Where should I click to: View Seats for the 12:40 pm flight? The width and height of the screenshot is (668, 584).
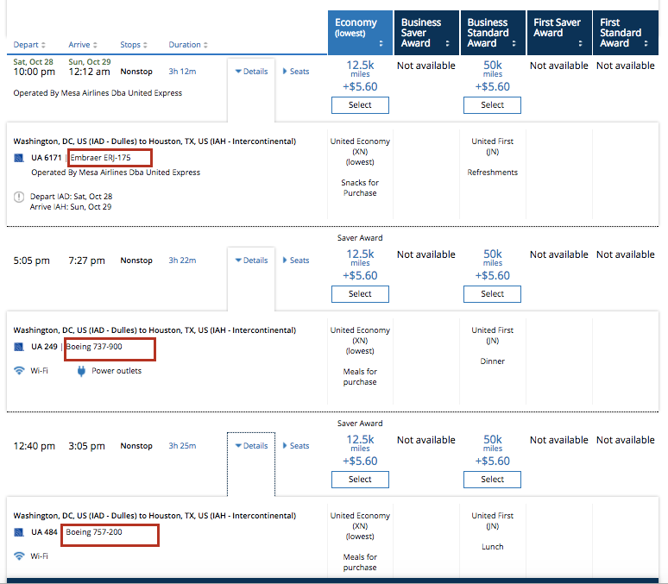[296, 446]
